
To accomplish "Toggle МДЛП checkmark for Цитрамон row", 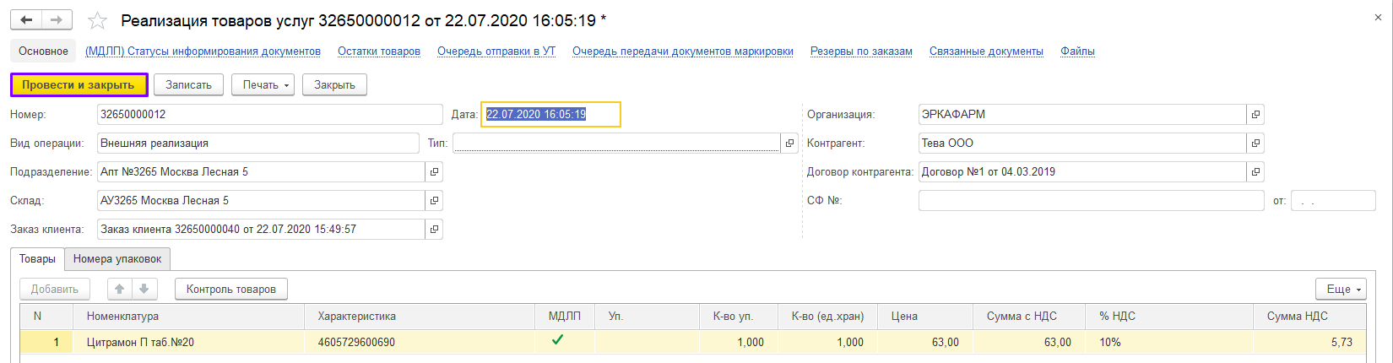I will [x=557, y=340].
